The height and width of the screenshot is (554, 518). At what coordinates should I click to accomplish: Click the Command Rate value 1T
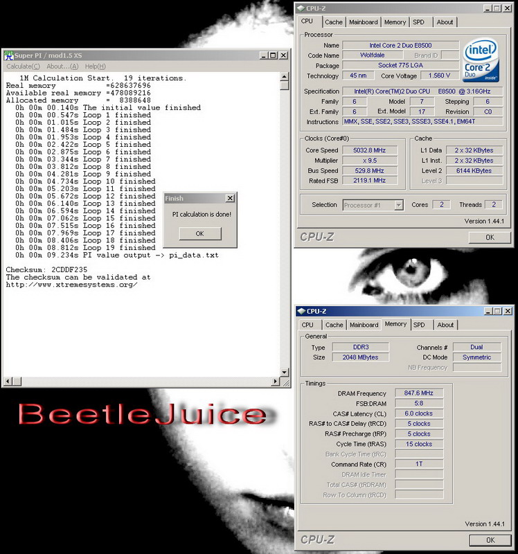pyautogui.click(x=419, y=464)
